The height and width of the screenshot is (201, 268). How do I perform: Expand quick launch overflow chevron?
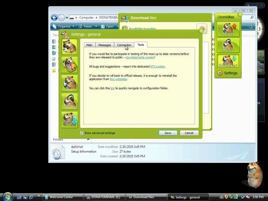[x=39, y=196]
